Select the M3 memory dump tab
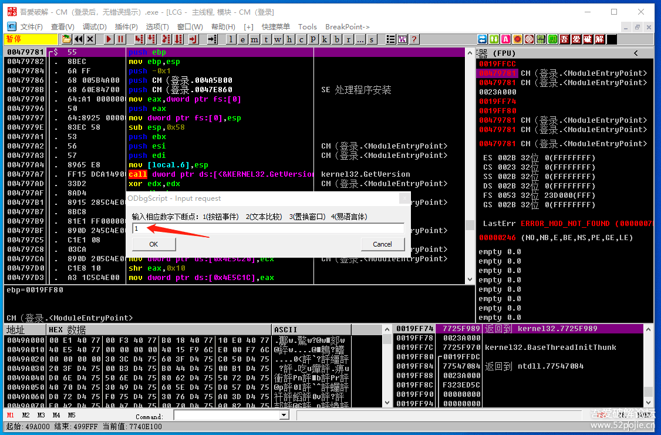This screenshot has height=435, width=661. point(41,416)
